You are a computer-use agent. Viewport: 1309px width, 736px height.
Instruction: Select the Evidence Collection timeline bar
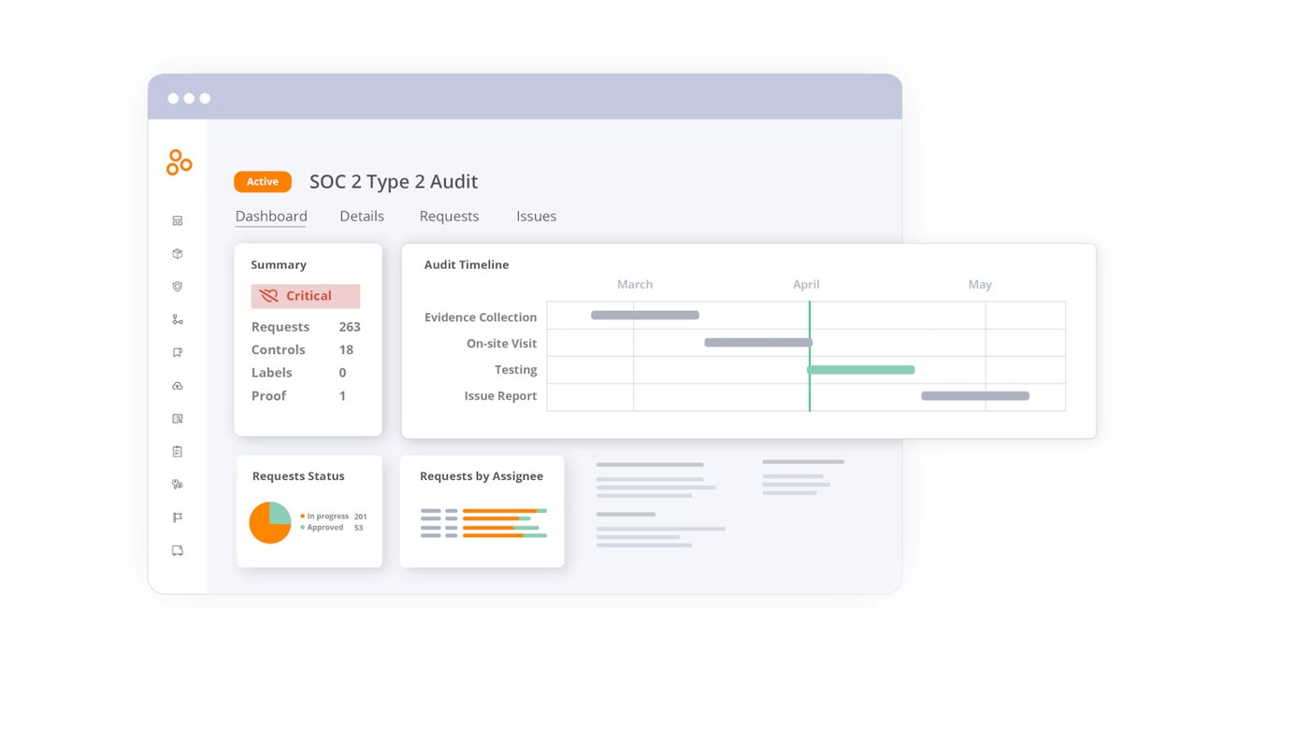(645, 316)
